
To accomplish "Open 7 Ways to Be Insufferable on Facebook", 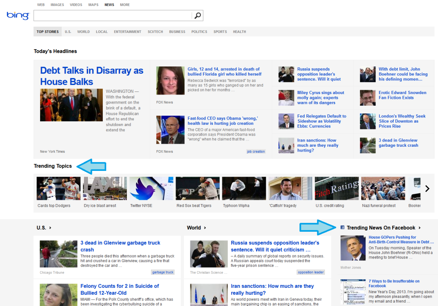I will pyautogui.click(x=394, y=284).
